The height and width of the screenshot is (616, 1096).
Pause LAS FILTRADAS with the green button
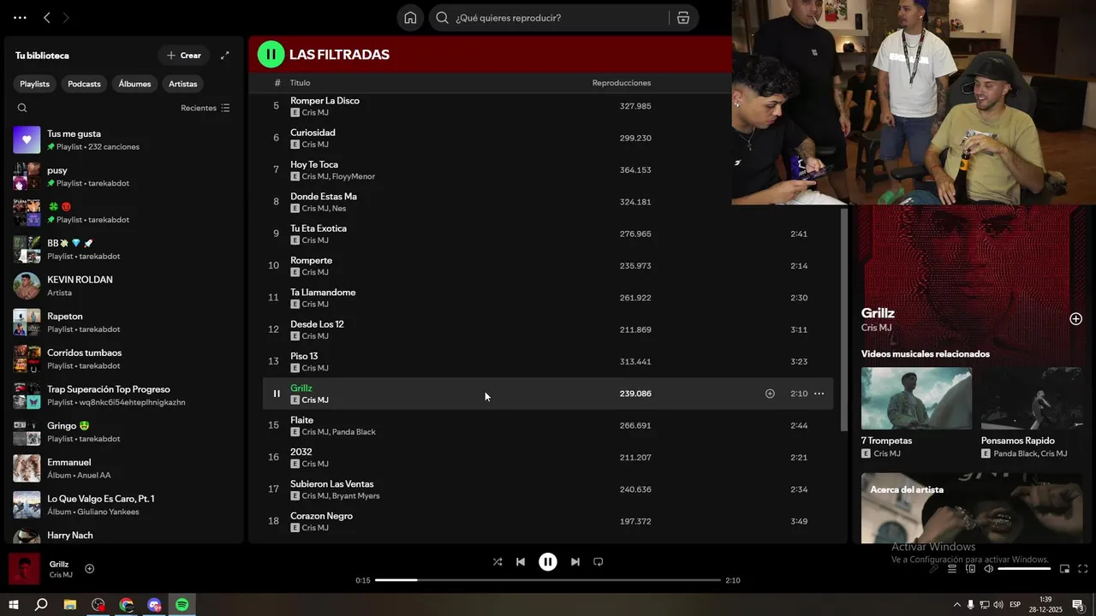point(271,55)
